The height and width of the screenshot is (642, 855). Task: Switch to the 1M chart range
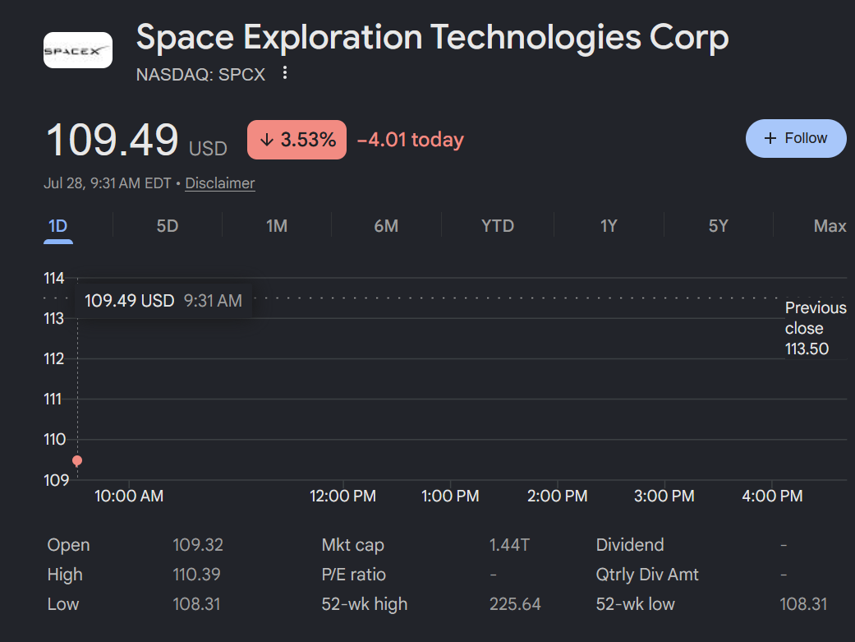[x=277, y=226]
